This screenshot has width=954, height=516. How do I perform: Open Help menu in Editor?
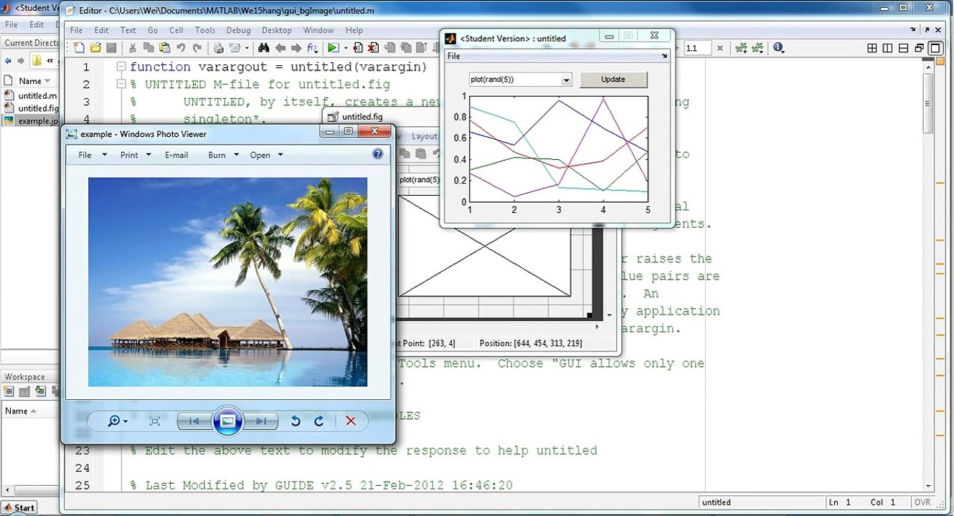[x=354, y=30]
